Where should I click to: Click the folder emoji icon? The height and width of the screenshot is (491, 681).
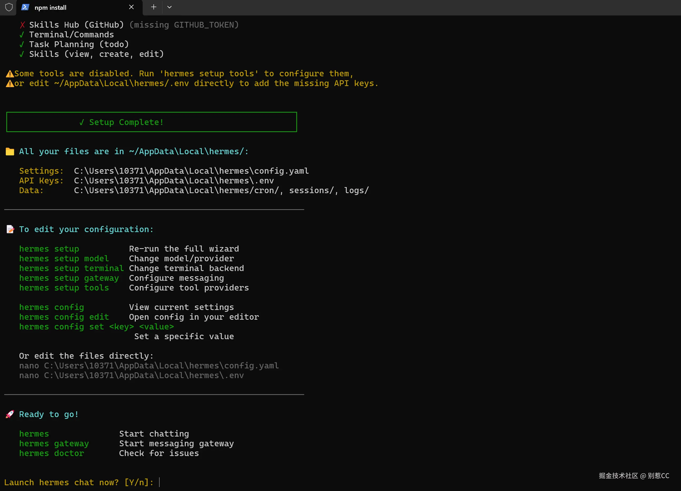[10, 152]
